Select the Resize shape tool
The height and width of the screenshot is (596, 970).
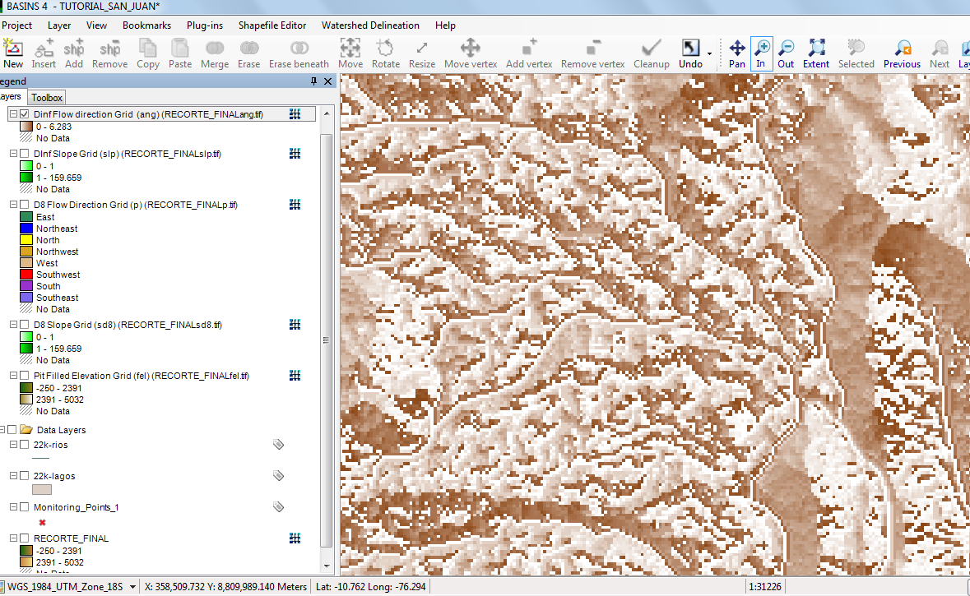(422, 53)
